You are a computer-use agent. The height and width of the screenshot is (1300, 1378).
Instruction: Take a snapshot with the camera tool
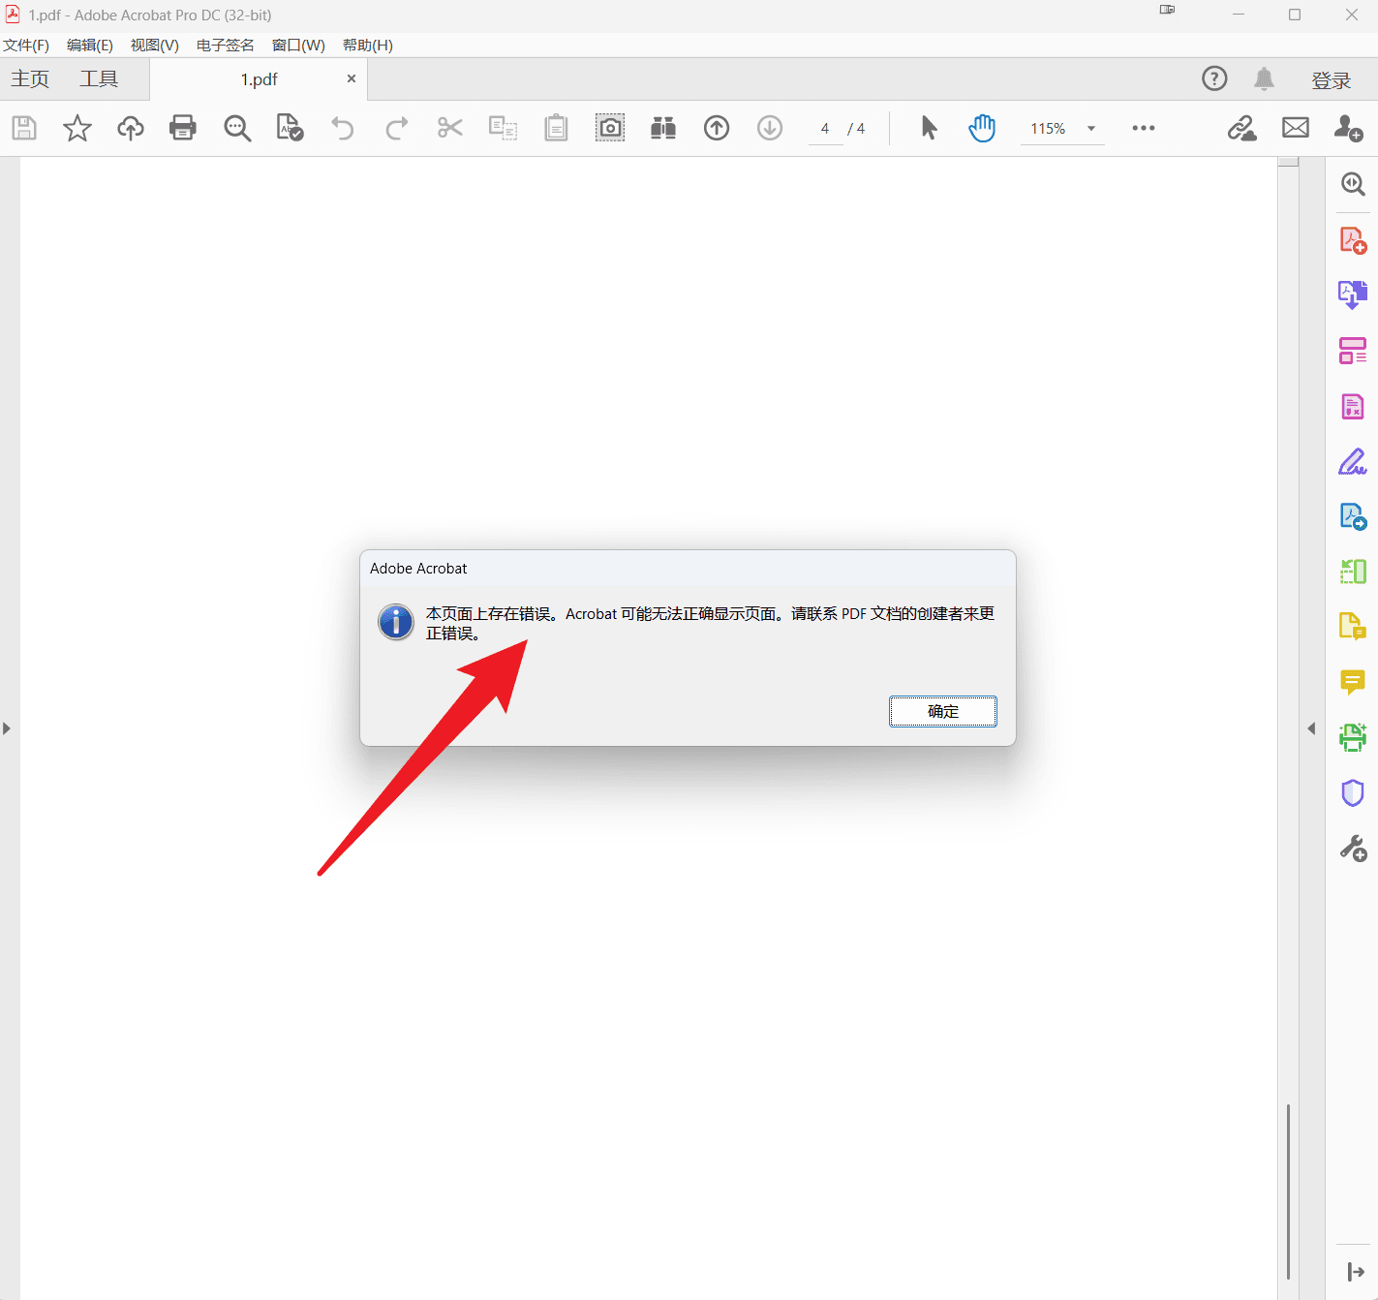[x=610, y=128]
